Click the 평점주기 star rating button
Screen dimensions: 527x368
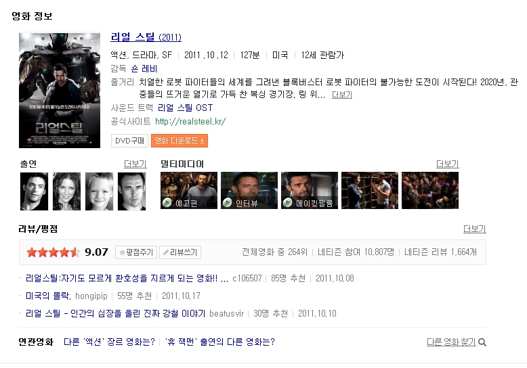tap(135, 252)
